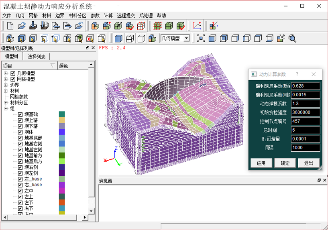Click the 坝基础 teal color swatch

[62, 114]
